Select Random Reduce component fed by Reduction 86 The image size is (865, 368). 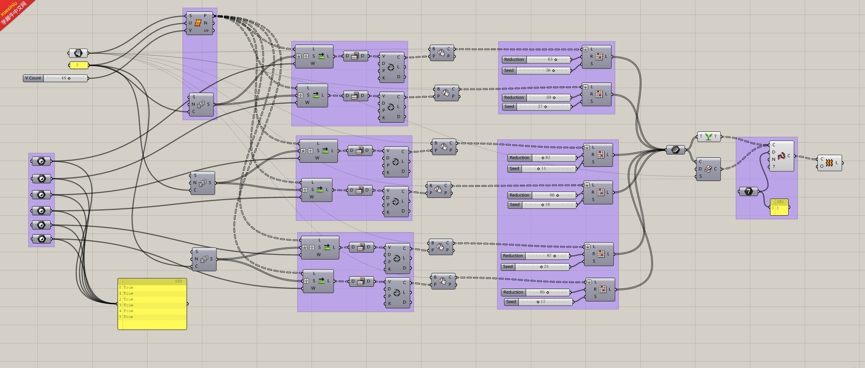598,192
